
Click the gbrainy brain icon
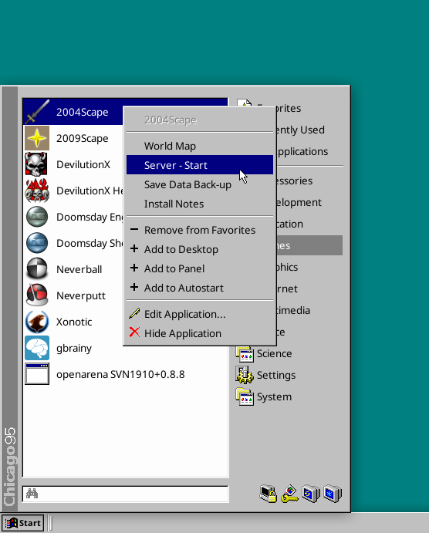37,348
